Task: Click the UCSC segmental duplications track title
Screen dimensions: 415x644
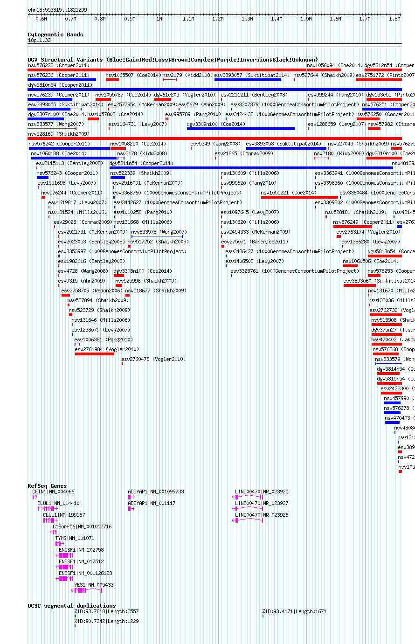Action: click(x=72, y=606)
